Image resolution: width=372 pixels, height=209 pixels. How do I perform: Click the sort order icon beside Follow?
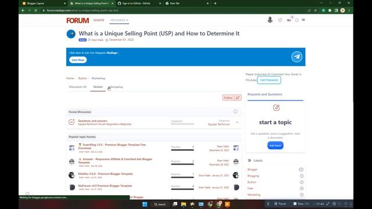tap(238, 98)
